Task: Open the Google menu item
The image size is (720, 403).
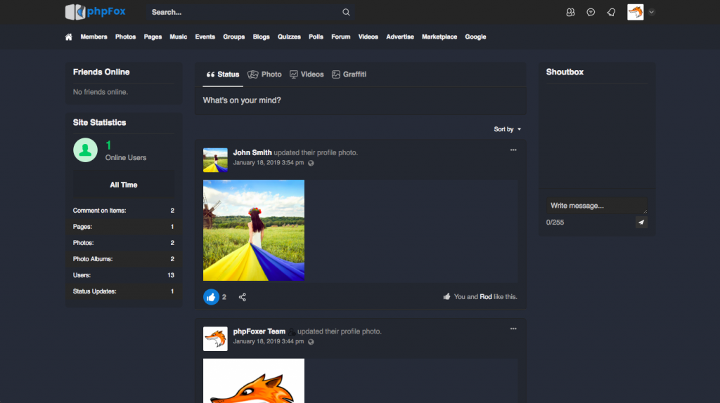Action: 475,37
